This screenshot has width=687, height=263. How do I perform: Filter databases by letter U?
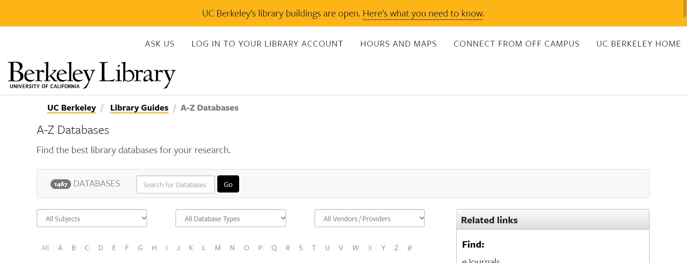click(327, 248)
